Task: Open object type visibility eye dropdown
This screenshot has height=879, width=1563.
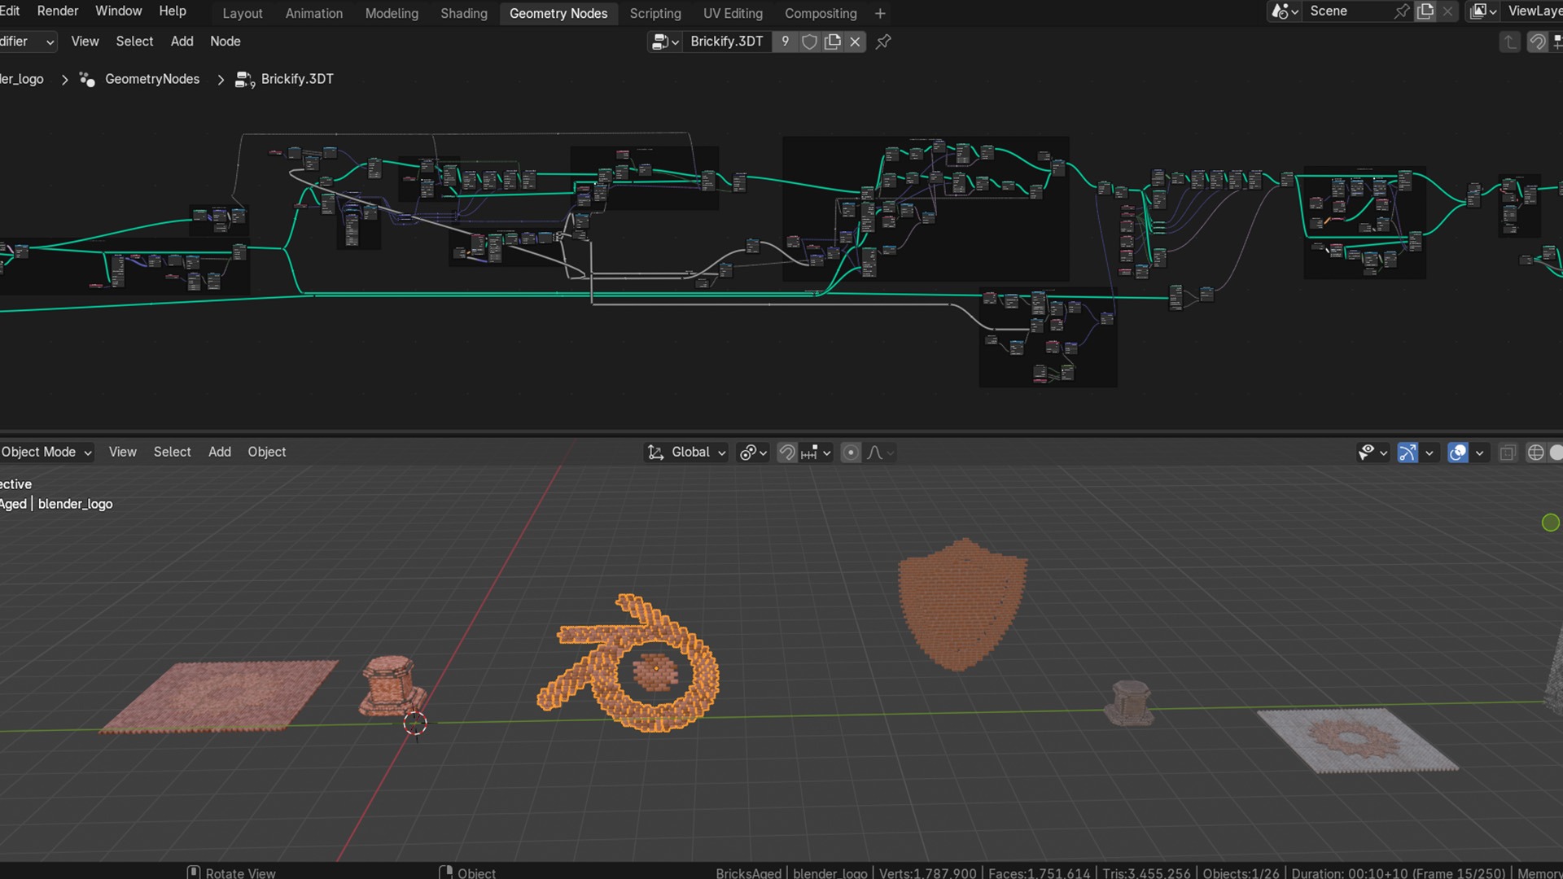Action: (x=1373, y=453)
